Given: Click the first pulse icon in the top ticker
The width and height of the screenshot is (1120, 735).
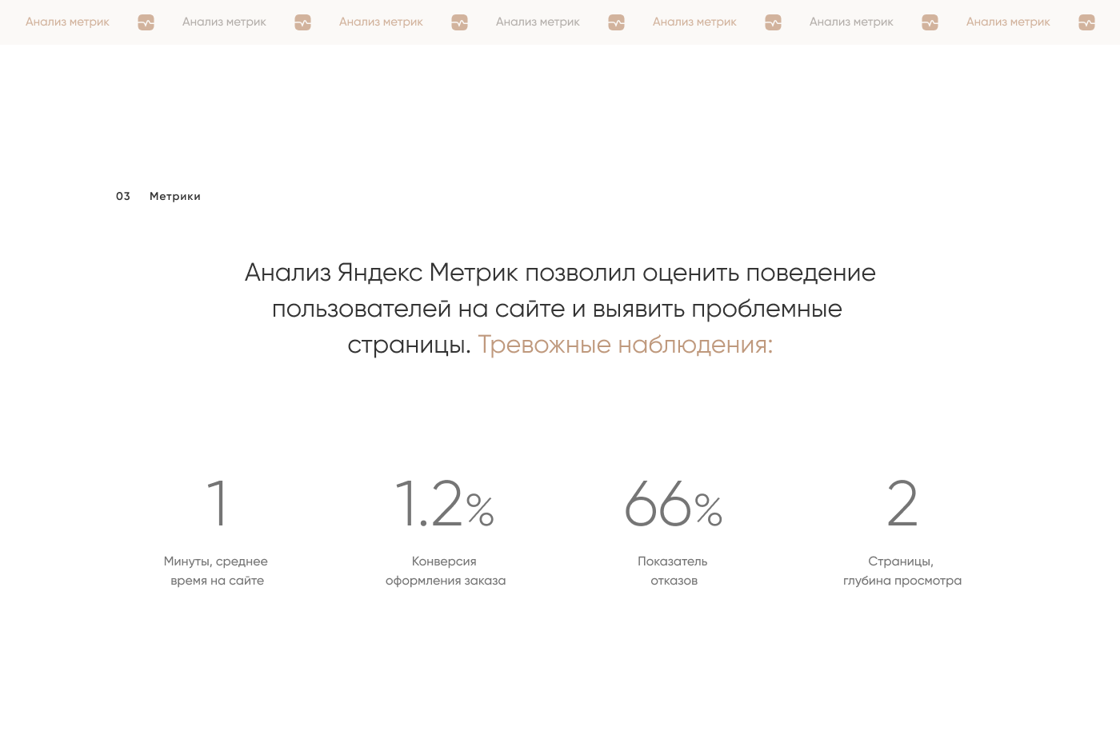Looking at the screenshot, I should pyautogui.click(x=146, y=22).
